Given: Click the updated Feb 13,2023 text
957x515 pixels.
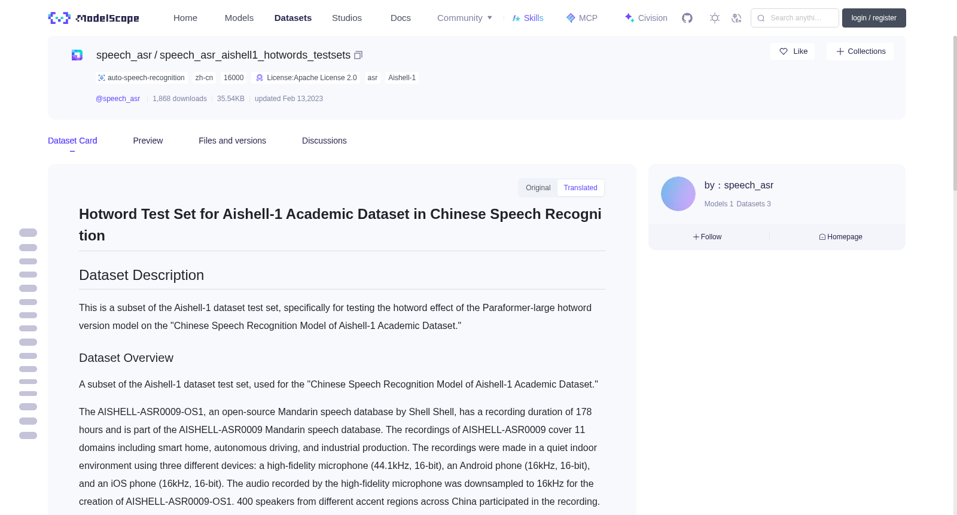Looking at the screenshot, I should 289,99.
